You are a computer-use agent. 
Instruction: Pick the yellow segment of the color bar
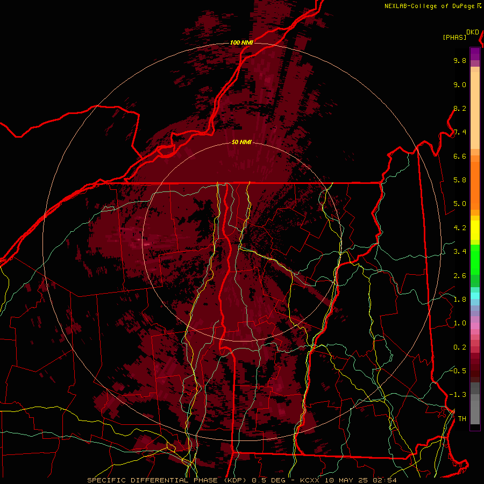click(x=475, y=230)
